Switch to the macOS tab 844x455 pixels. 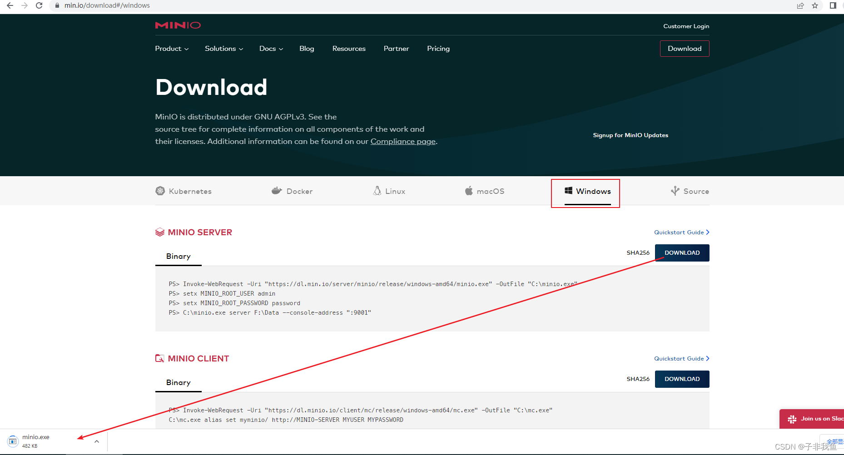click(x=485, y=191)
